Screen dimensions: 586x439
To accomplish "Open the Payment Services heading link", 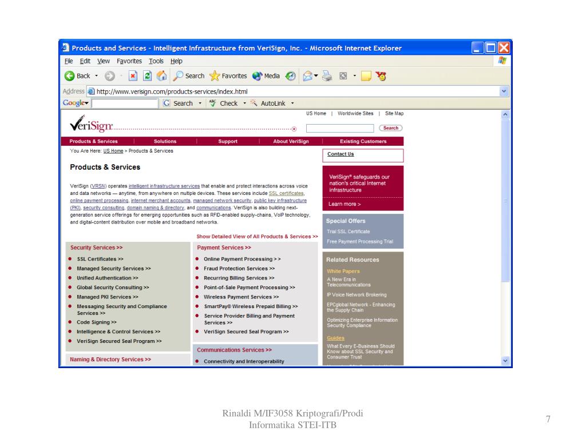I will (x=224, y=248).
